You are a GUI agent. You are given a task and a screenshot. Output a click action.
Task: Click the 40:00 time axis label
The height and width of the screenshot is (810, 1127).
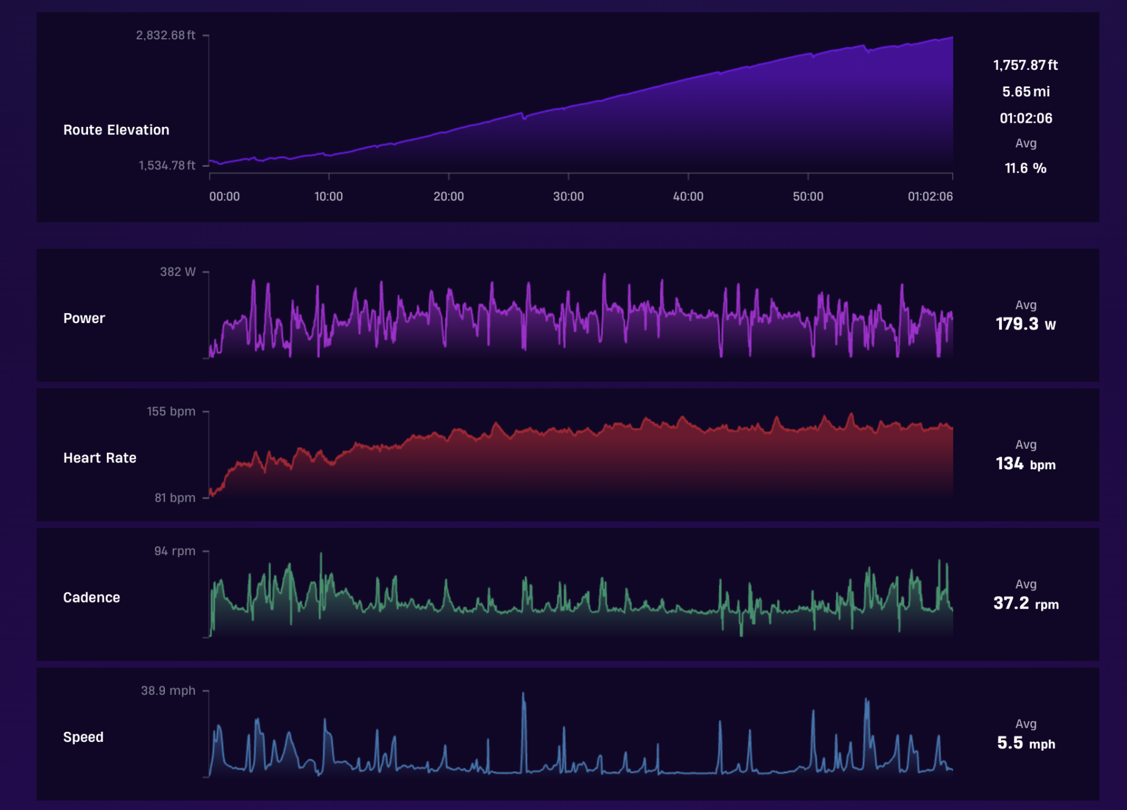[x=688, y=197]
